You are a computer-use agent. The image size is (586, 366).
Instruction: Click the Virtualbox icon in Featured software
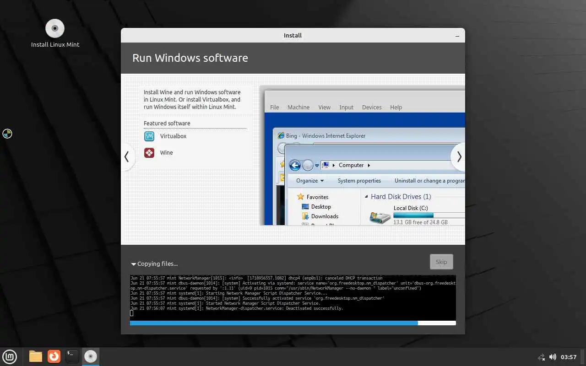pyautogui.click(x=149, y=136)
